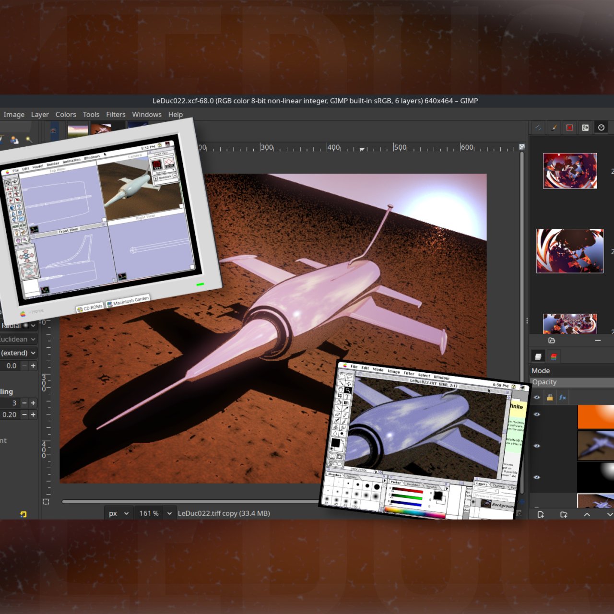
Task: Hide the black and white glow layer
Action: (537, 477)
